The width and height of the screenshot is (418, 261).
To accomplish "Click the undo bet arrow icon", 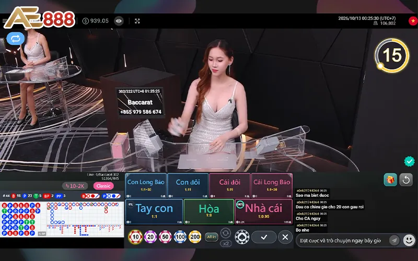I will coord(406,180).
